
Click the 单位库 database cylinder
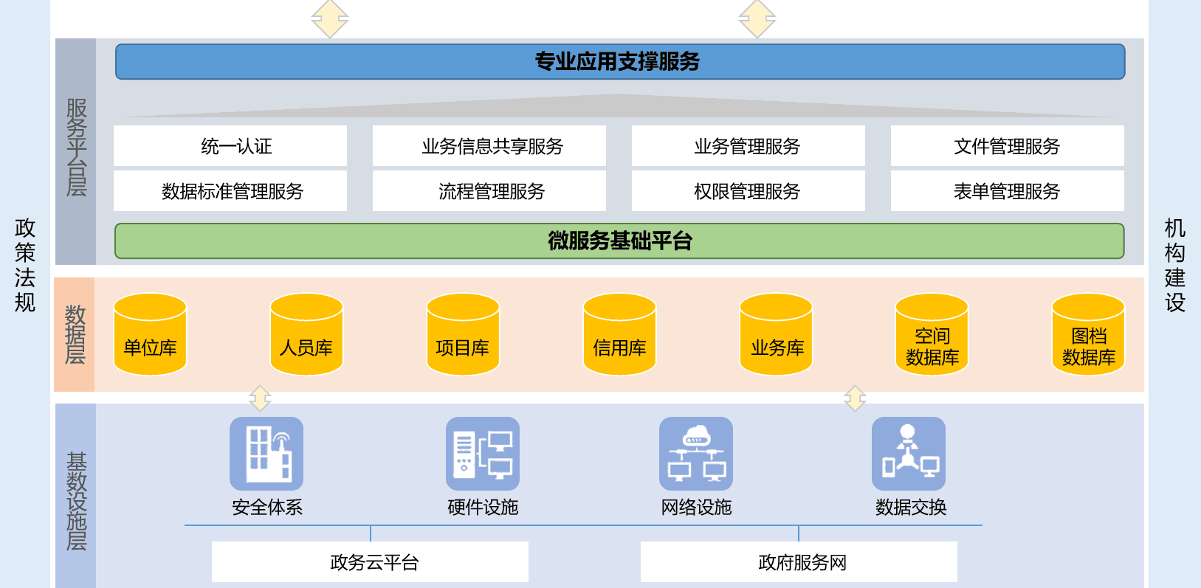(151, 335)
